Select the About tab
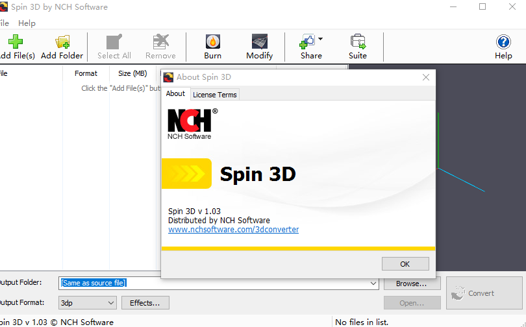The image size is (526, 327). [x=175, y=94]
